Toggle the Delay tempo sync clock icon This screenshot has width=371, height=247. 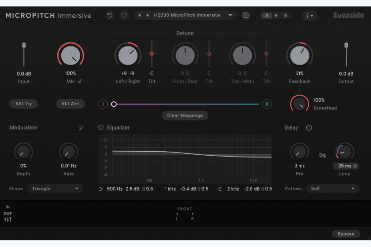tap(309, 128)
